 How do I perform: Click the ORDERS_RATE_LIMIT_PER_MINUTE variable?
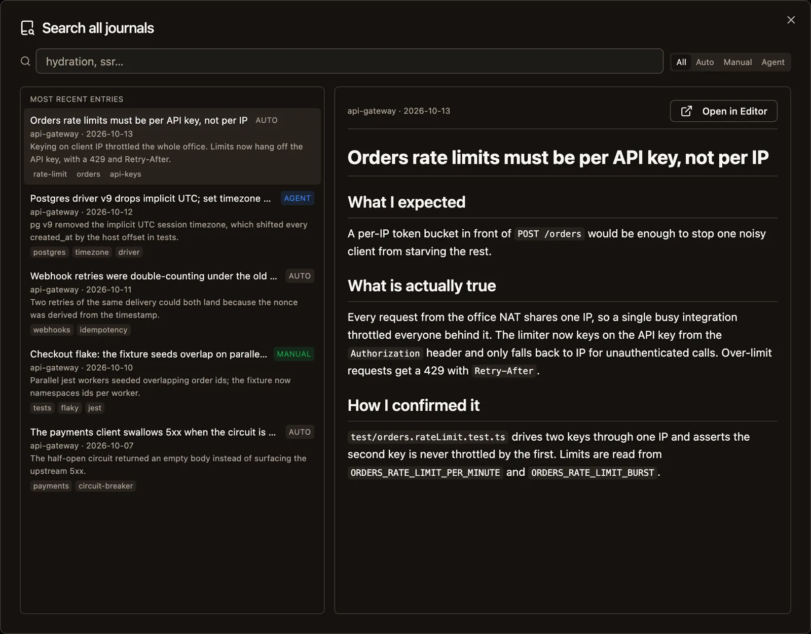425,473
